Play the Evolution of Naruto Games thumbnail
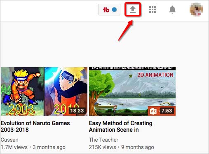The height and width of the screenshot is (154, 209). 44,91
